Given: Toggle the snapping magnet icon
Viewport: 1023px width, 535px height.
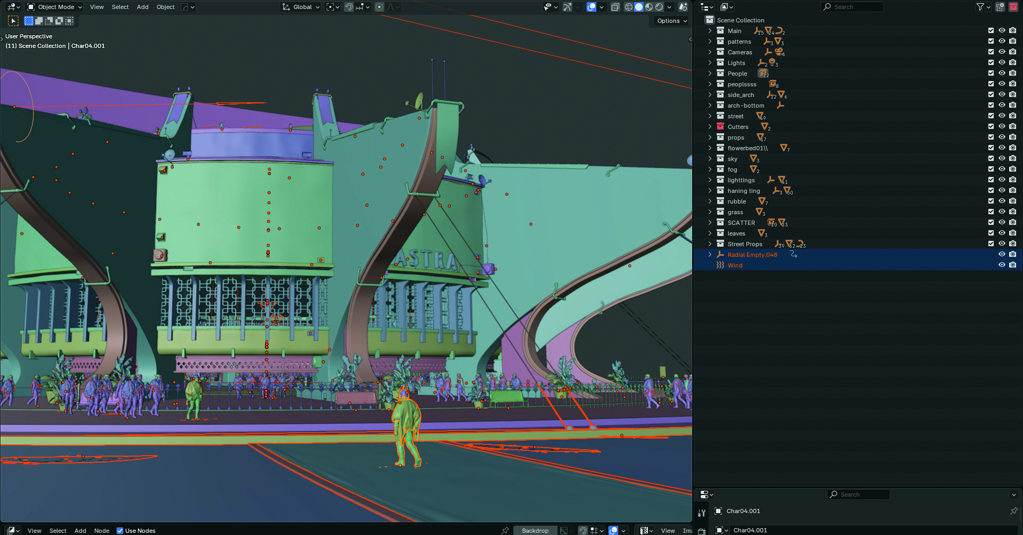Looking at the screenshot, I should tap(349, 7).
